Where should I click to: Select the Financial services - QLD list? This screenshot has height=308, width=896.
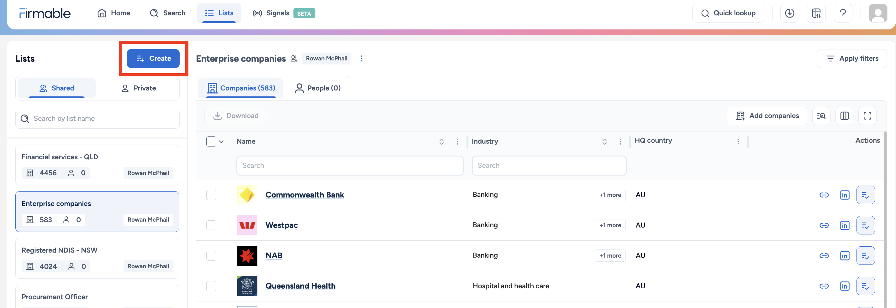(98, 165)
